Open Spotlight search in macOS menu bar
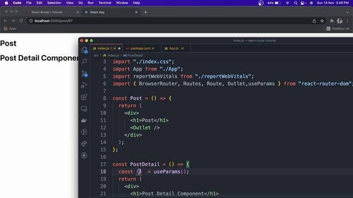Image resolution: width=353 pixels, height=198 pixels. [x=296, y=3]
